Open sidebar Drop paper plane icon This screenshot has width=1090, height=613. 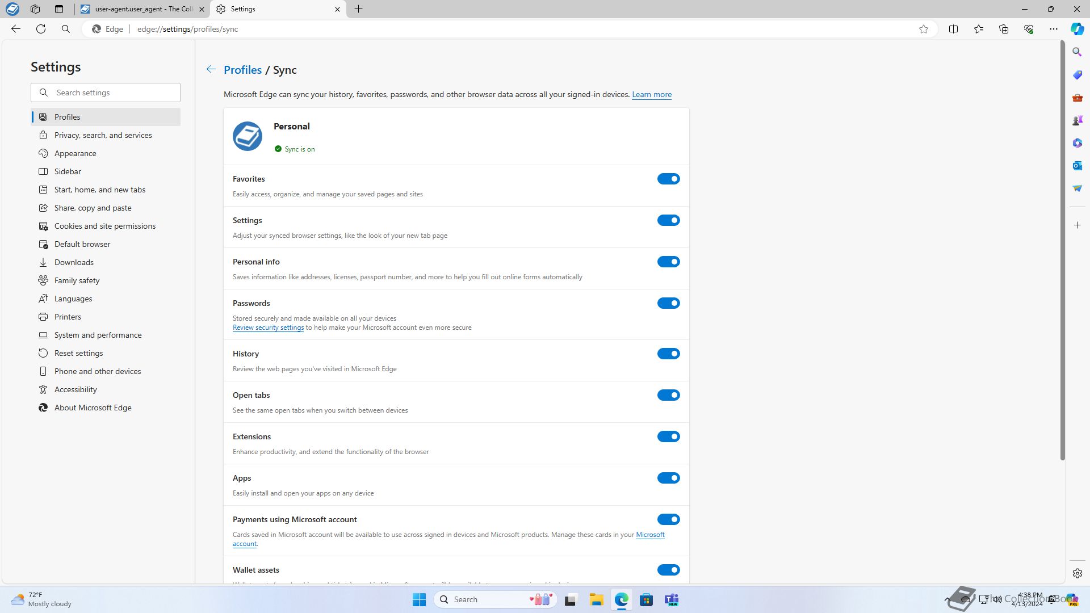(1077, 188)
